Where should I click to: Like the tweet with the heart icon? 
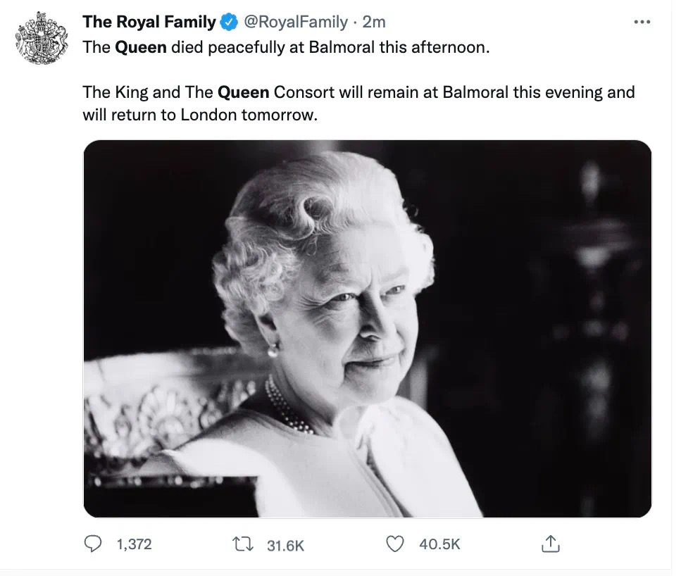coord(397,544)
